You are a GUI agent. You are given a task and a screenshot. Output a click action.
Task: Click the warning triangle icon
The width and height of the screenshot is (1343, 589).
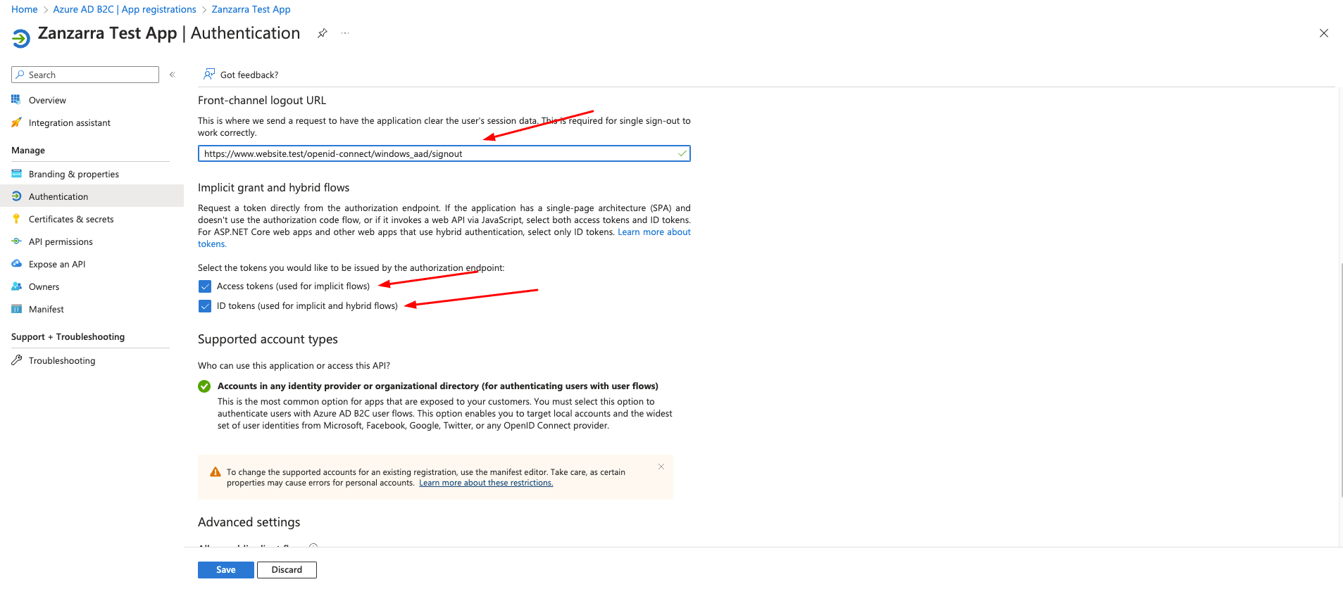215,472
